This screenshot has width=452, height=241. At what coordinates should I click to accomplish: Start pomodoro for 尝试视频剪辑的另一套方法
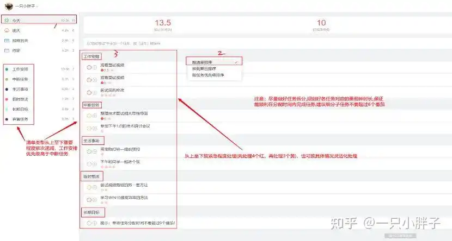click(95, 187)
